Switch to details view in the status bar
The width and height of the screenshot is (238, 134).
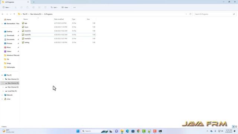tap(234, 127)
